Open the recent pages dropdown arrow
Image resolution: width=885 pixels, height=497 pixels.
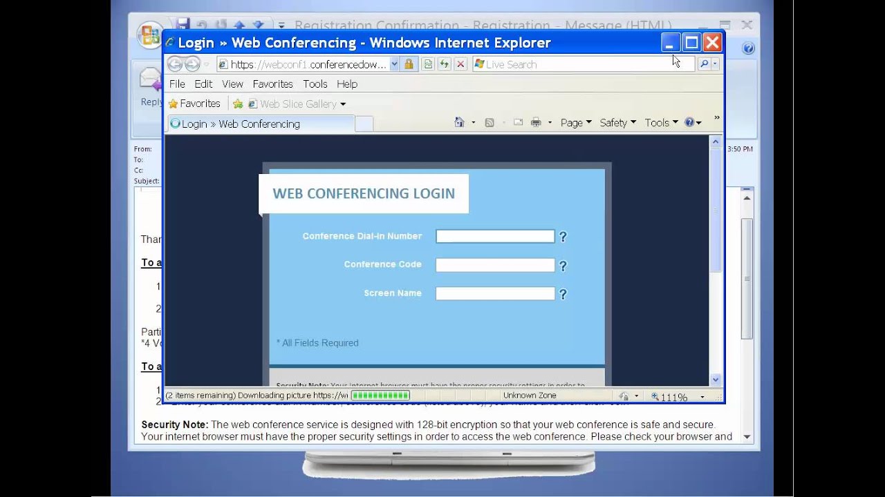click(206, 64)
